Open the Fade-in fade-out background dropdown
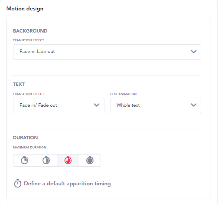The image size is (218, 204). [107, 52]
